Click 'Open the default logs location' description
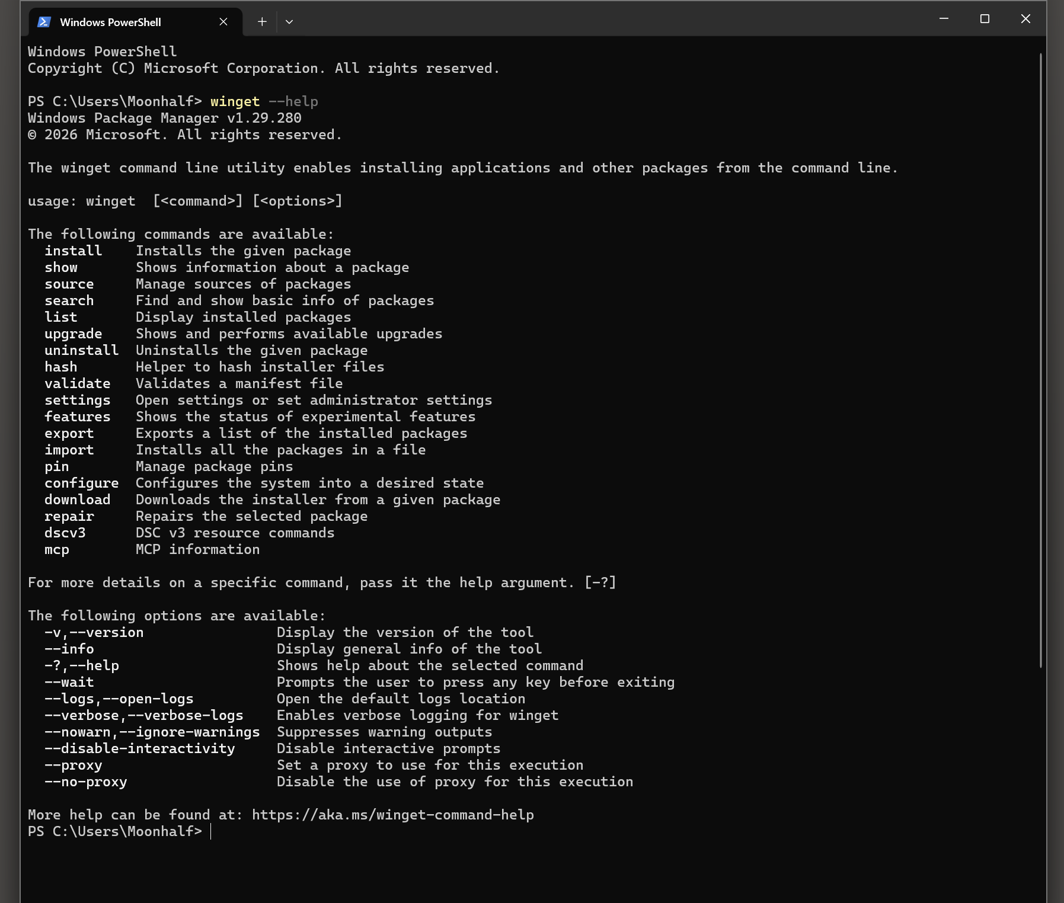 coord(401,699)
